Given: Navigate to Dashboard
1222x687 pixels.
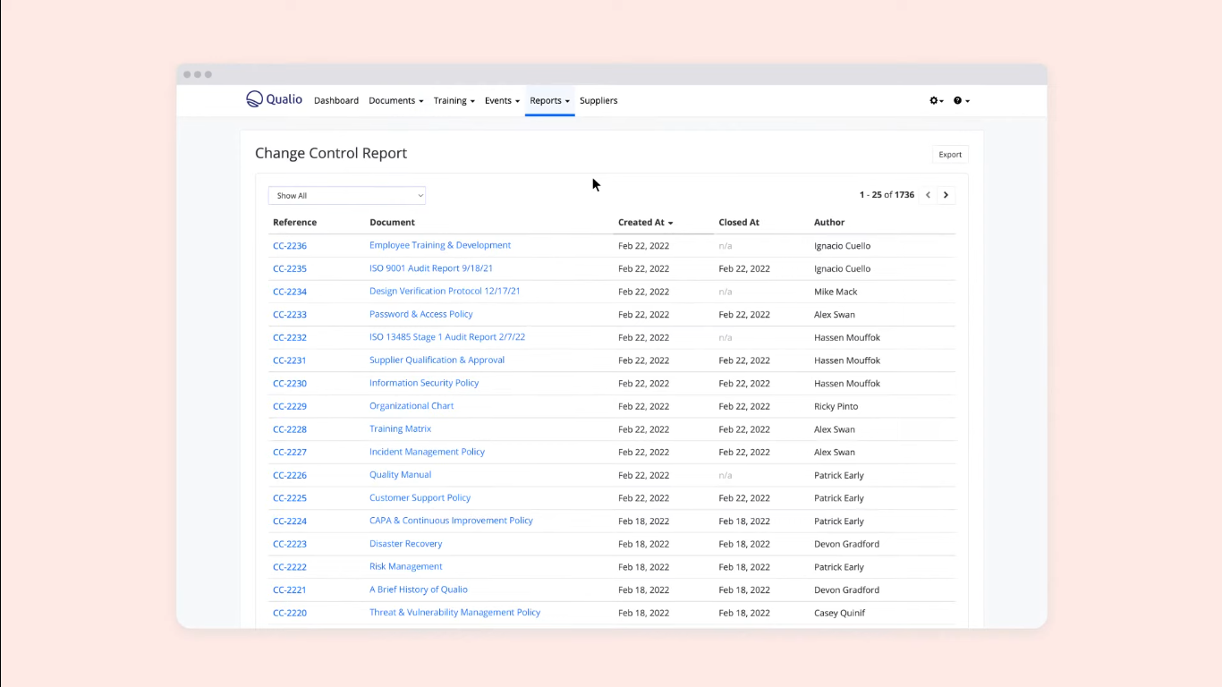Looking at the screenshot, I should click(336, 101).
